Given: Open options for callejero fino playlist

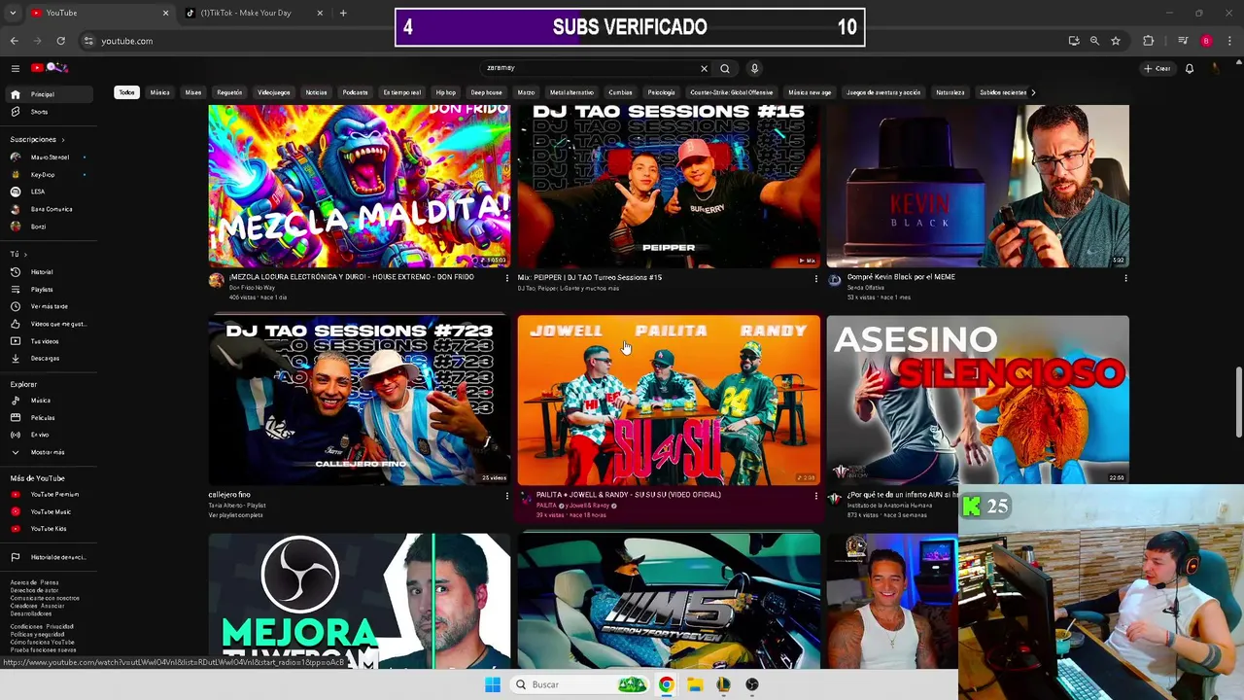Looking at the screenshot, I should pyautogui.click(x=506, y=496).
